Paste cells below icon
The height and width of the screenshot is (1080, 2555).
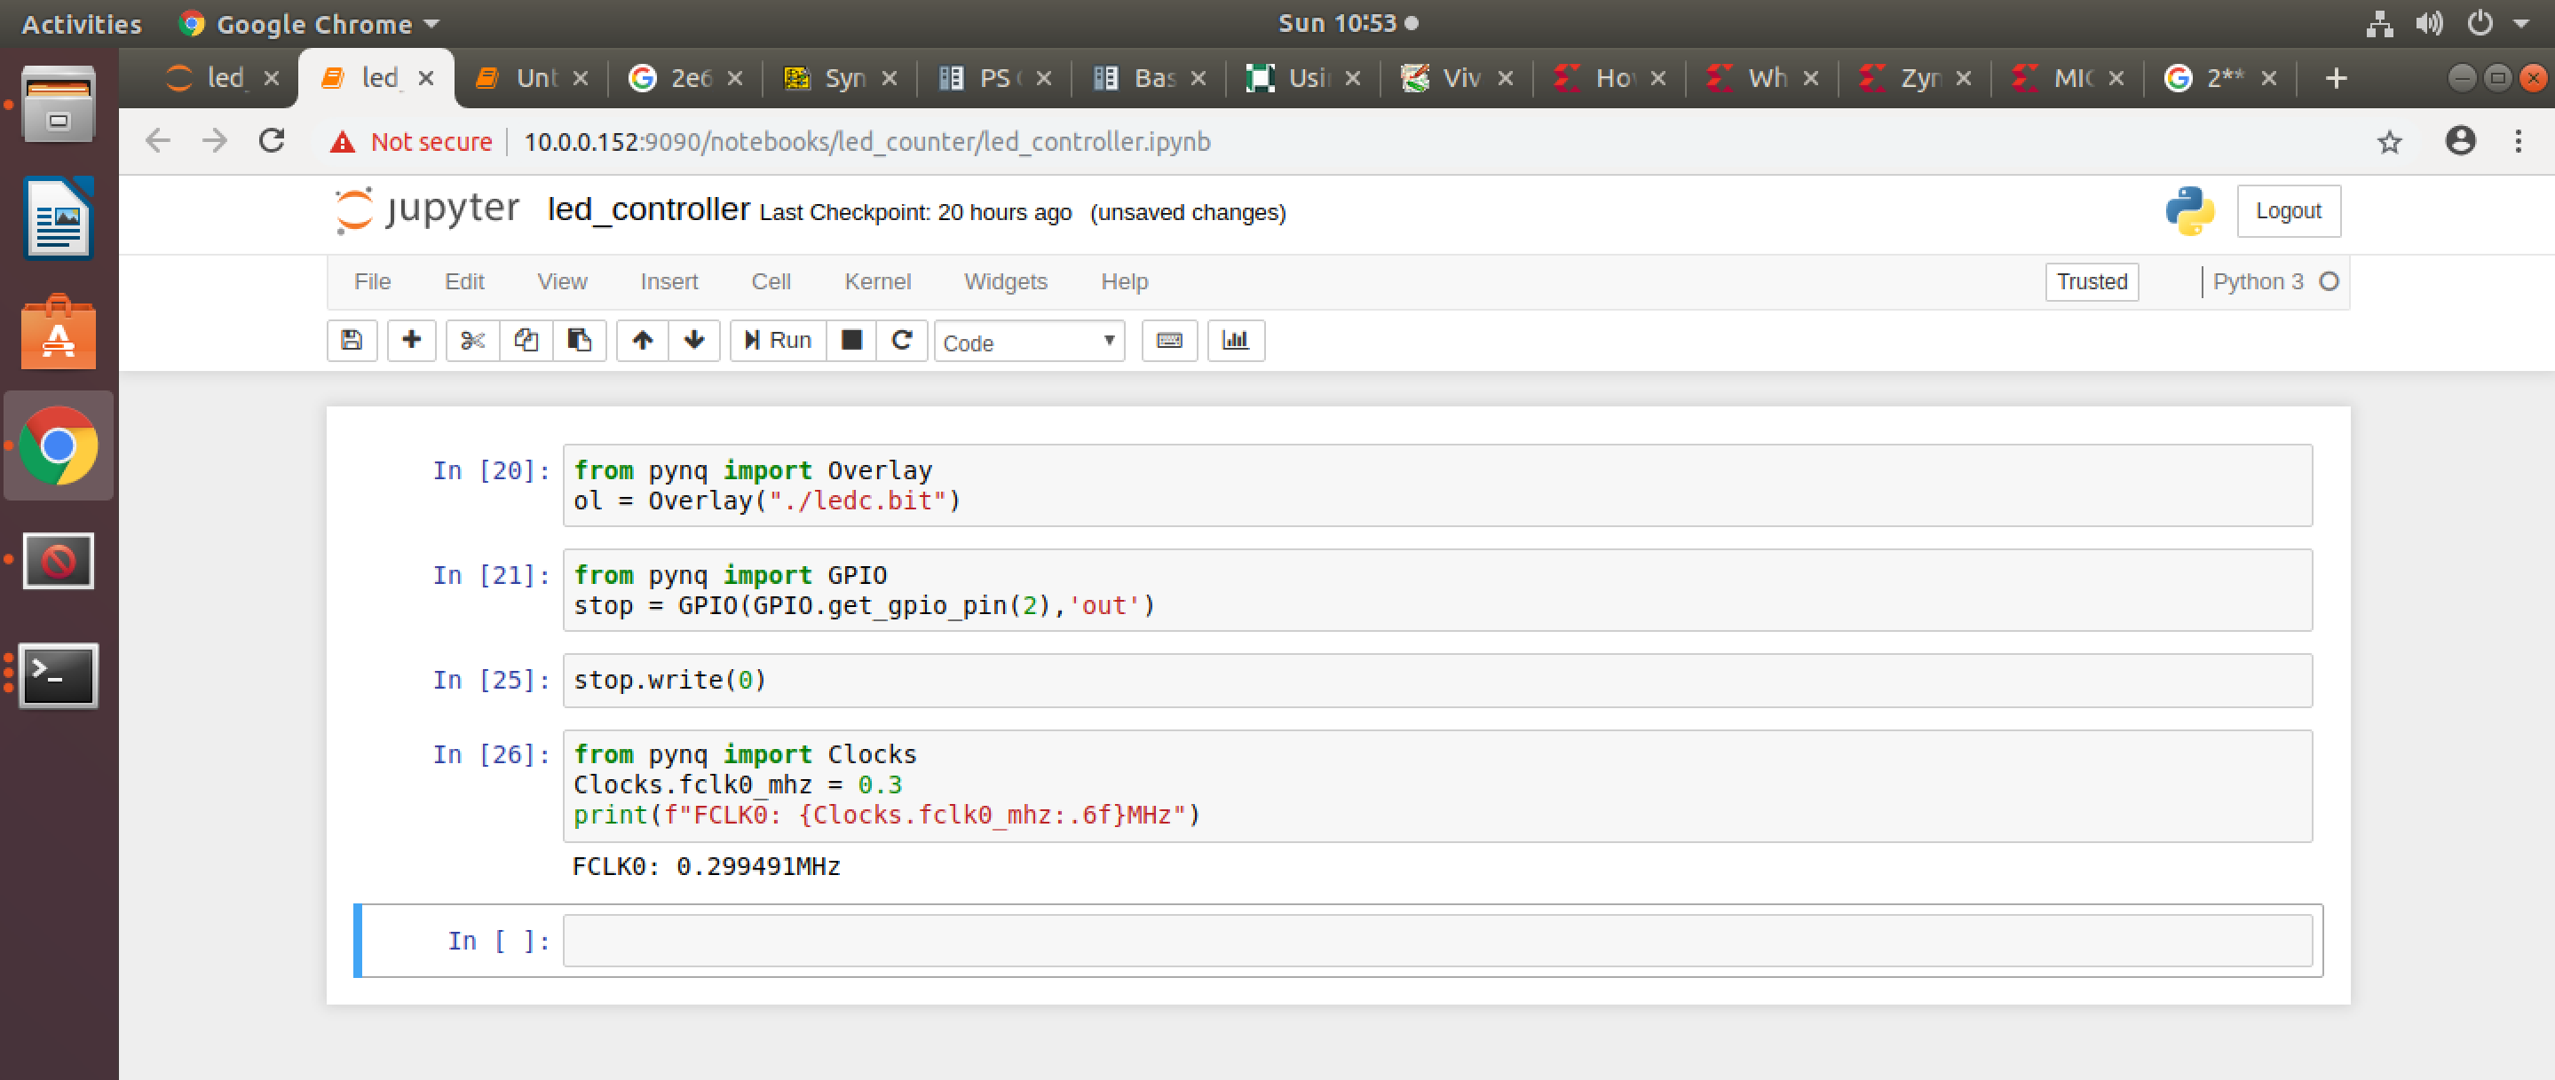click(579, 340)
